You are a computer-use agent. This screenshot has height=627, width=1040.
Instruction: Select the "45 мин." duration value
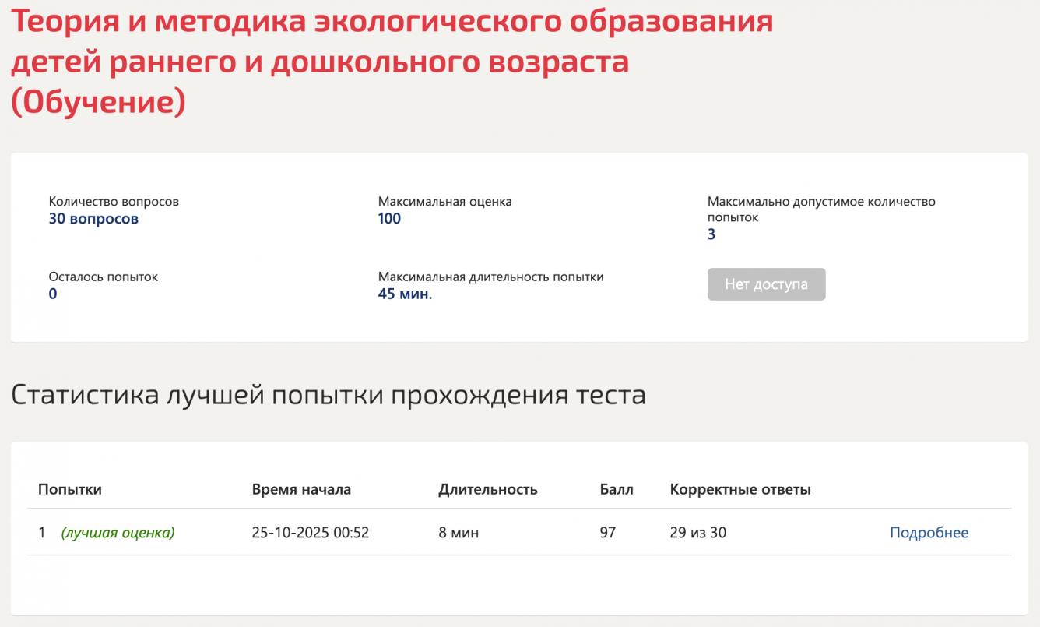coord(405,294)
